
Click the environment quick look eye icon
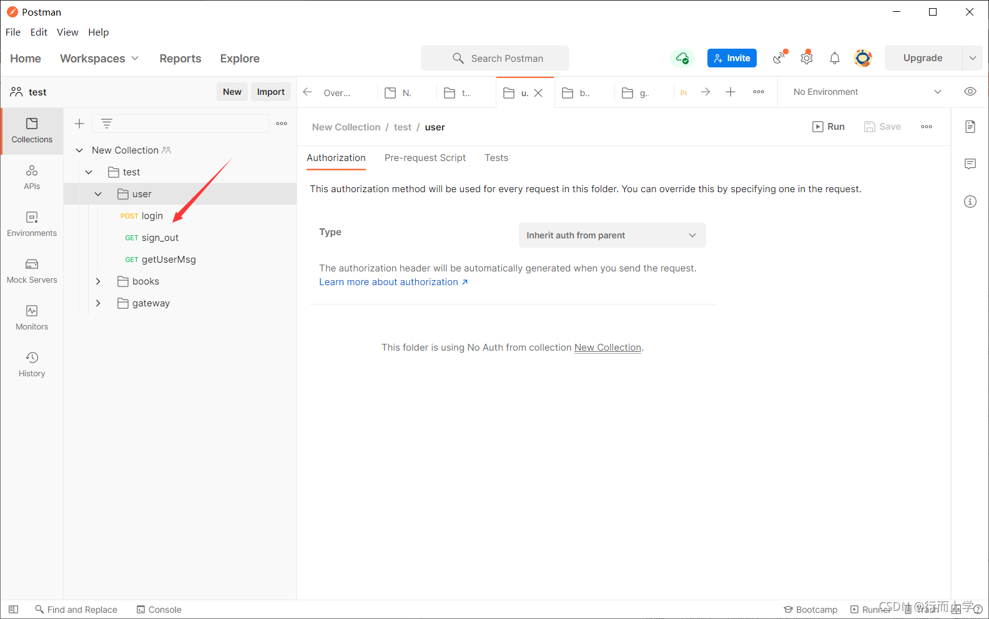pyautogui.click(x=970, y=92)
